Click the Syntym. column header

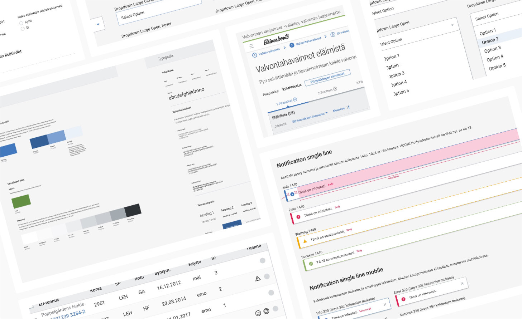click(x=163, y=272)
